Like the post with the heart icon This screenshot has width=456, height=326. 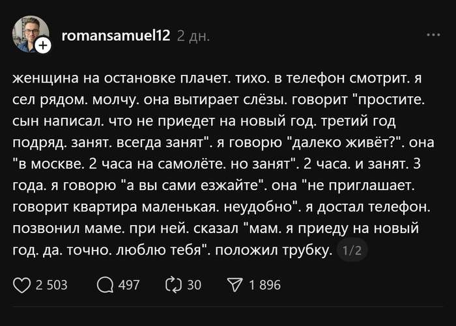22,284
